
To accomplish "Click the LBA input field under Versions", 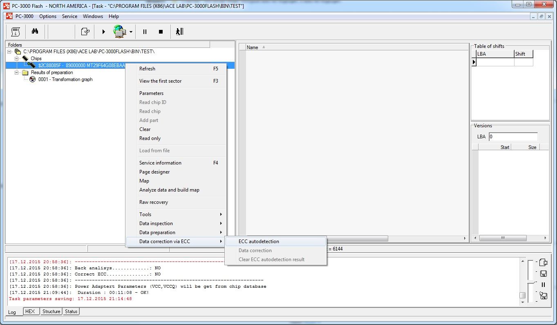I will point(513,137).
